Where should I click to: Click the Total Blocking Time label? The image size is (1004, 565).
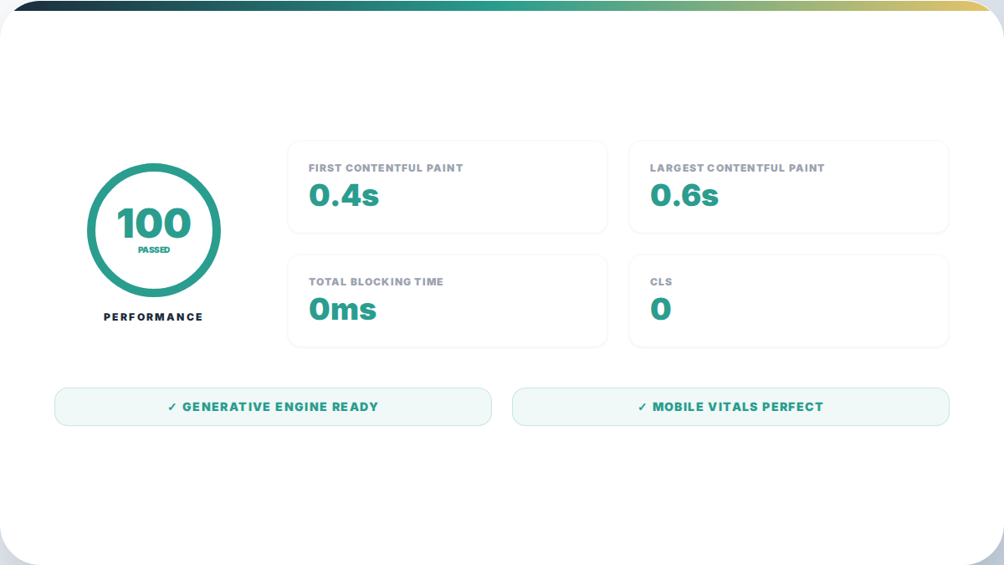(376, 282)
